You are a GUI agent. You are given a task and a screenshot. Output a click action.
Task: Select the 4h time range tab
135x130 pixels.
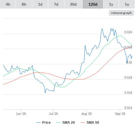(x=8, y=4)
